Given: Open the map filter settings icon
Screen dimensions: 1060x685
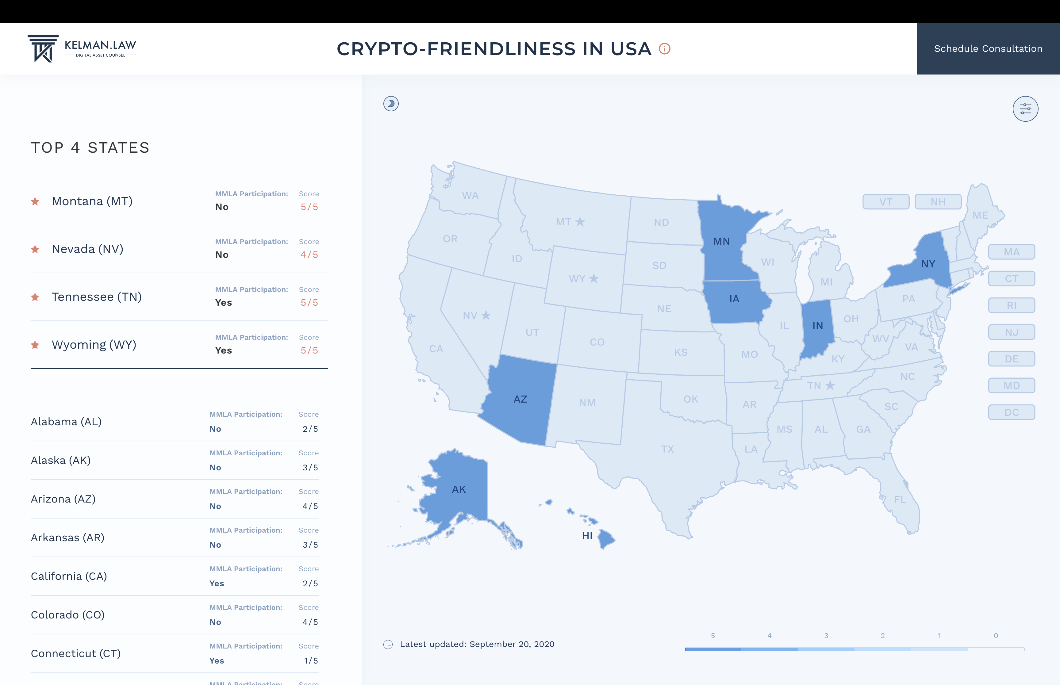Looking at the screenshot, I should (x=1025, y=109).
